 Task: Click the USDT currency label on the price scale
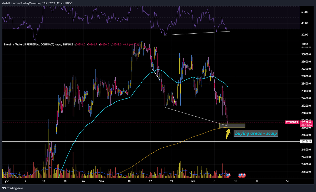click(305, 45)
